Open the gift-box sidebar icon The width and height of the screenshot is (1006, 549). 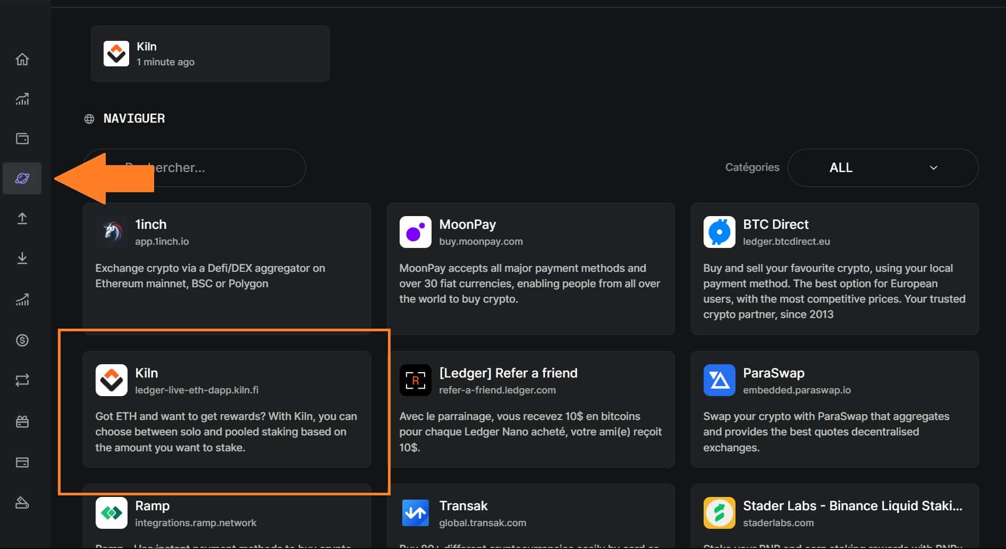click(x=22, y=422)
